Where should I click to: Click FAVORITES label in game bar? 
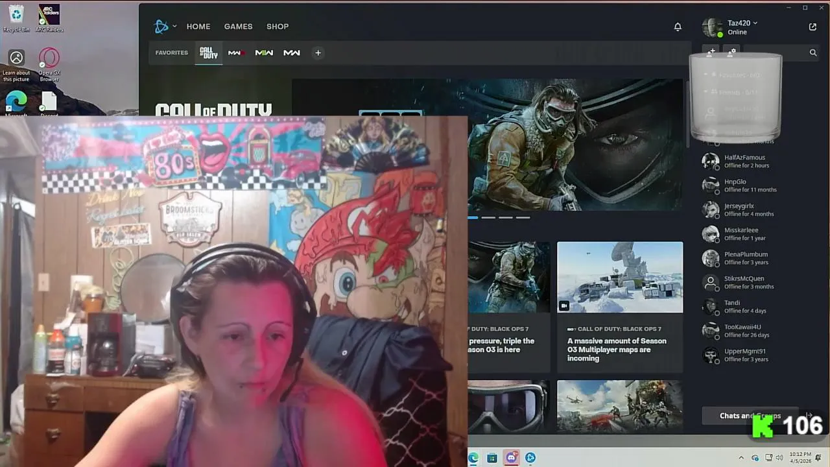(172, 53)
